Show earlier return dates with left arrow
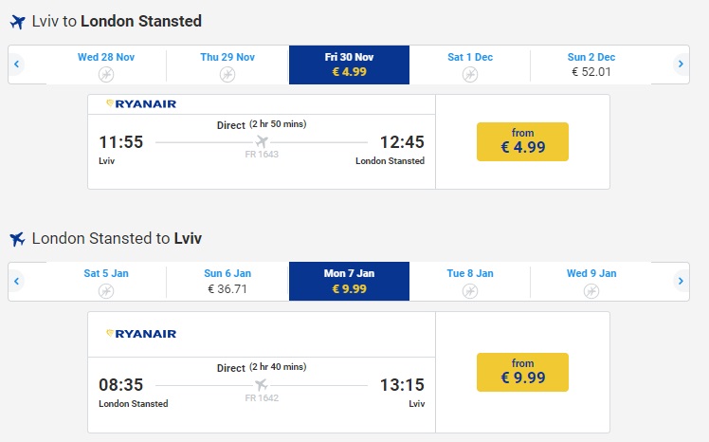The width and height of the screenshot is (709, 442). pyautogui.click(x=17, y=282)
